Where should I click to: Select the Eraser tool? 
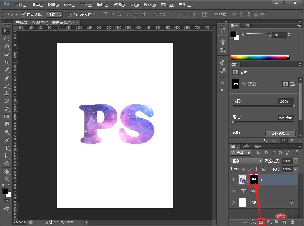7,109
